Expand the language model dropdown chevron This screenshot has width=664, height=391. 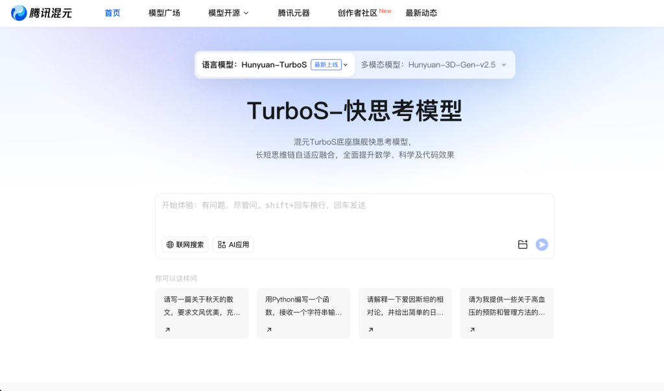coord(346,65)
